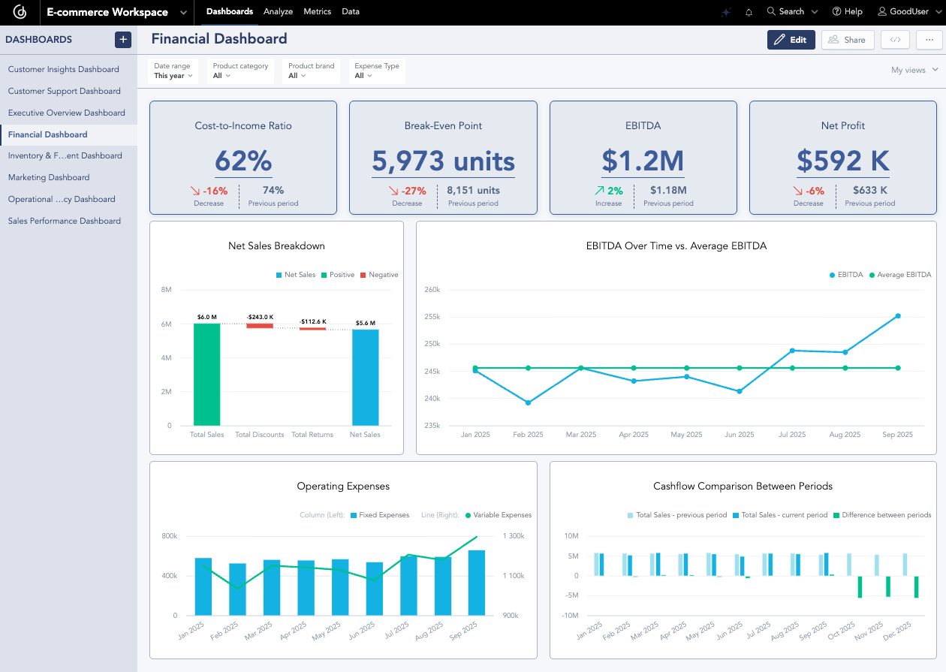Open Help using the question mark icon

click(x=836, y=12)
